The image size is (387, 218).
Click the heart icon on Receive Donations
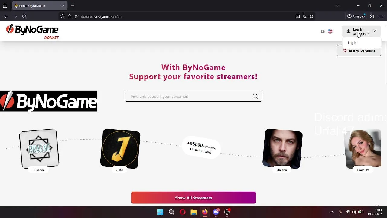pyautogui.click(x=345, y=51)
